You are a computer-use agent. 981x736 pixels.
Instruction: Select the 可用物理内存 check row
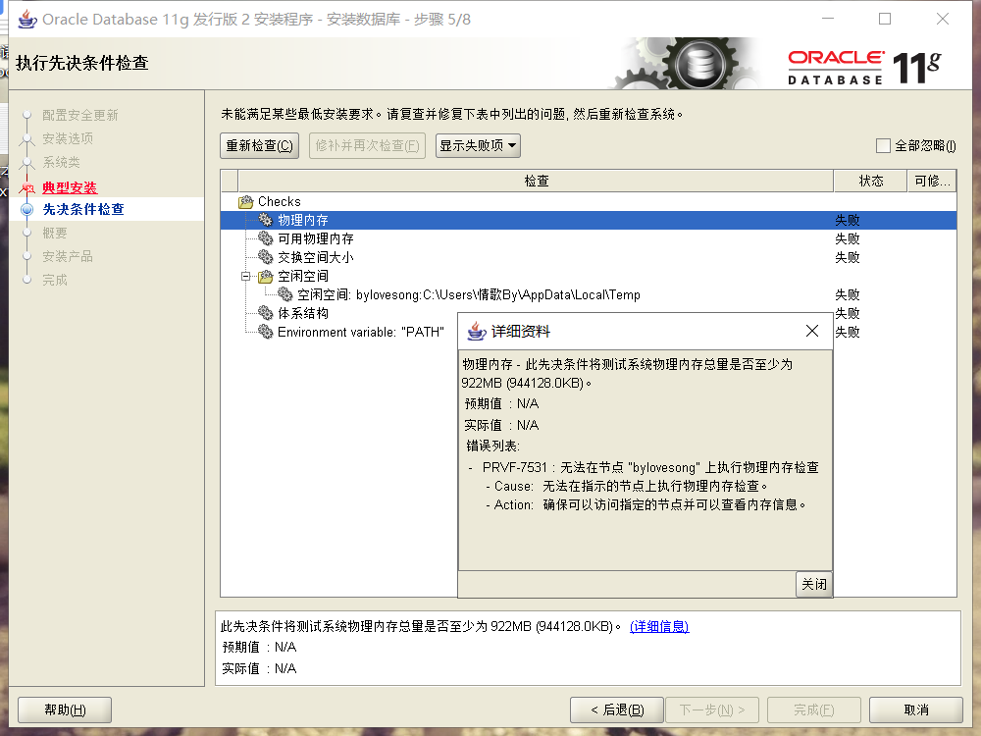[x=588, y=239]
